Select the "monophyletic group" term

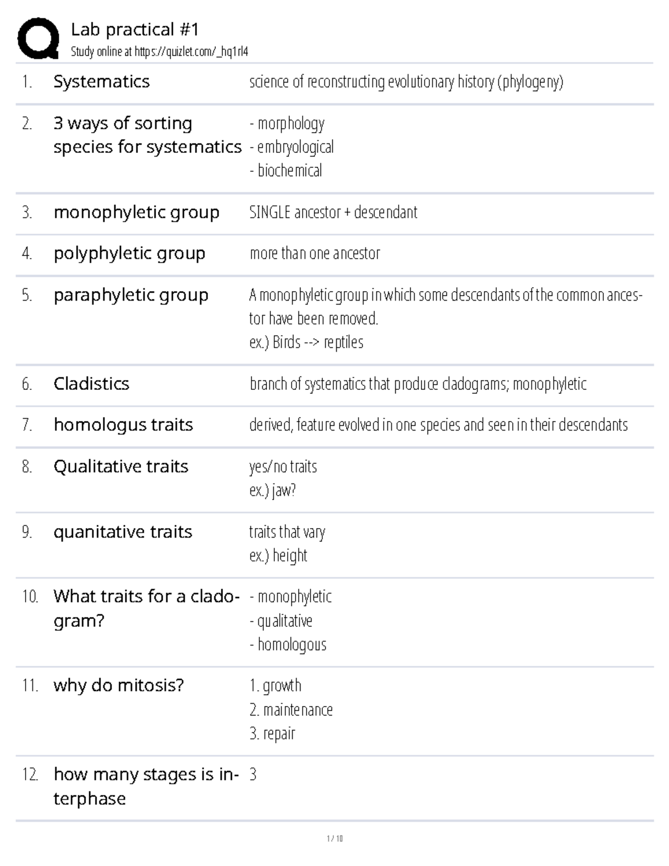pos(137,212)
